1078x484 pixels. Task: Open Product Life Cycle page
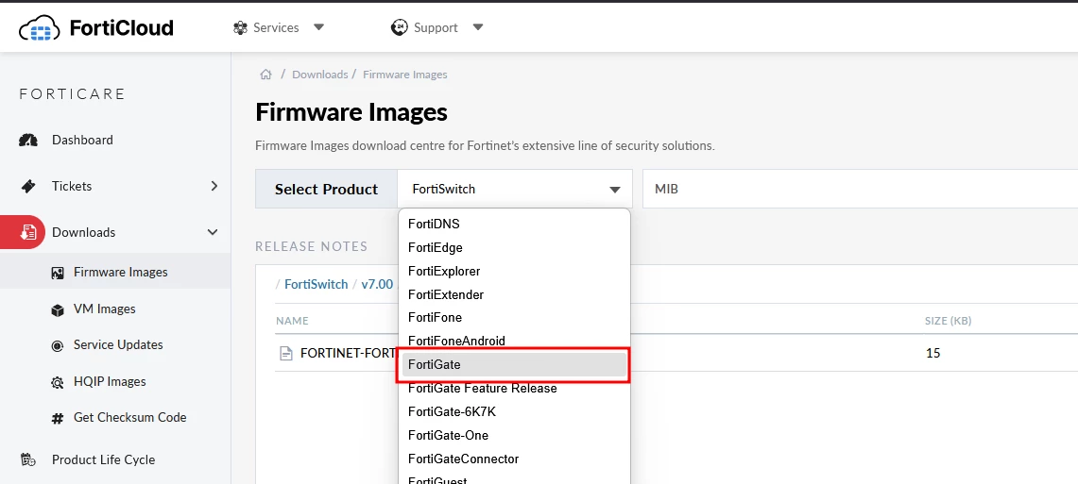[x=104, y=459]
